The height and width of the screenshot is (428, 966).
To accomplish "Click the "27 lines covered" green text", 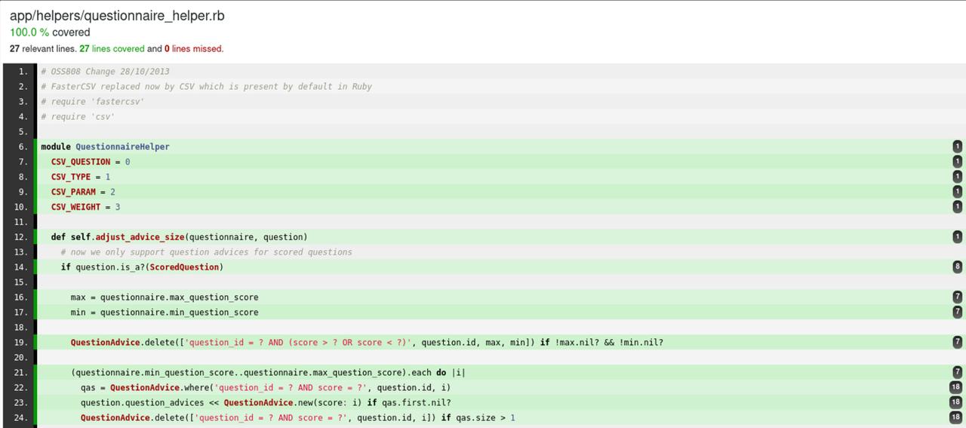I will [112, 49].
